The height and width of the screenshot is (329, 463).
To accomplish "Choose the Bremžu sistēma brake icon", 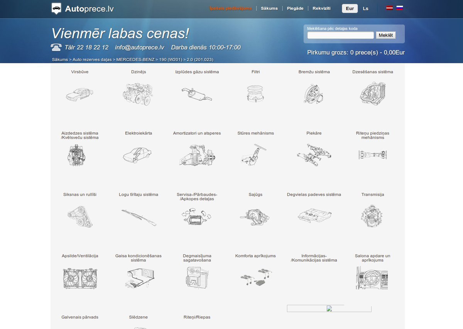I will tap(314, 94).
